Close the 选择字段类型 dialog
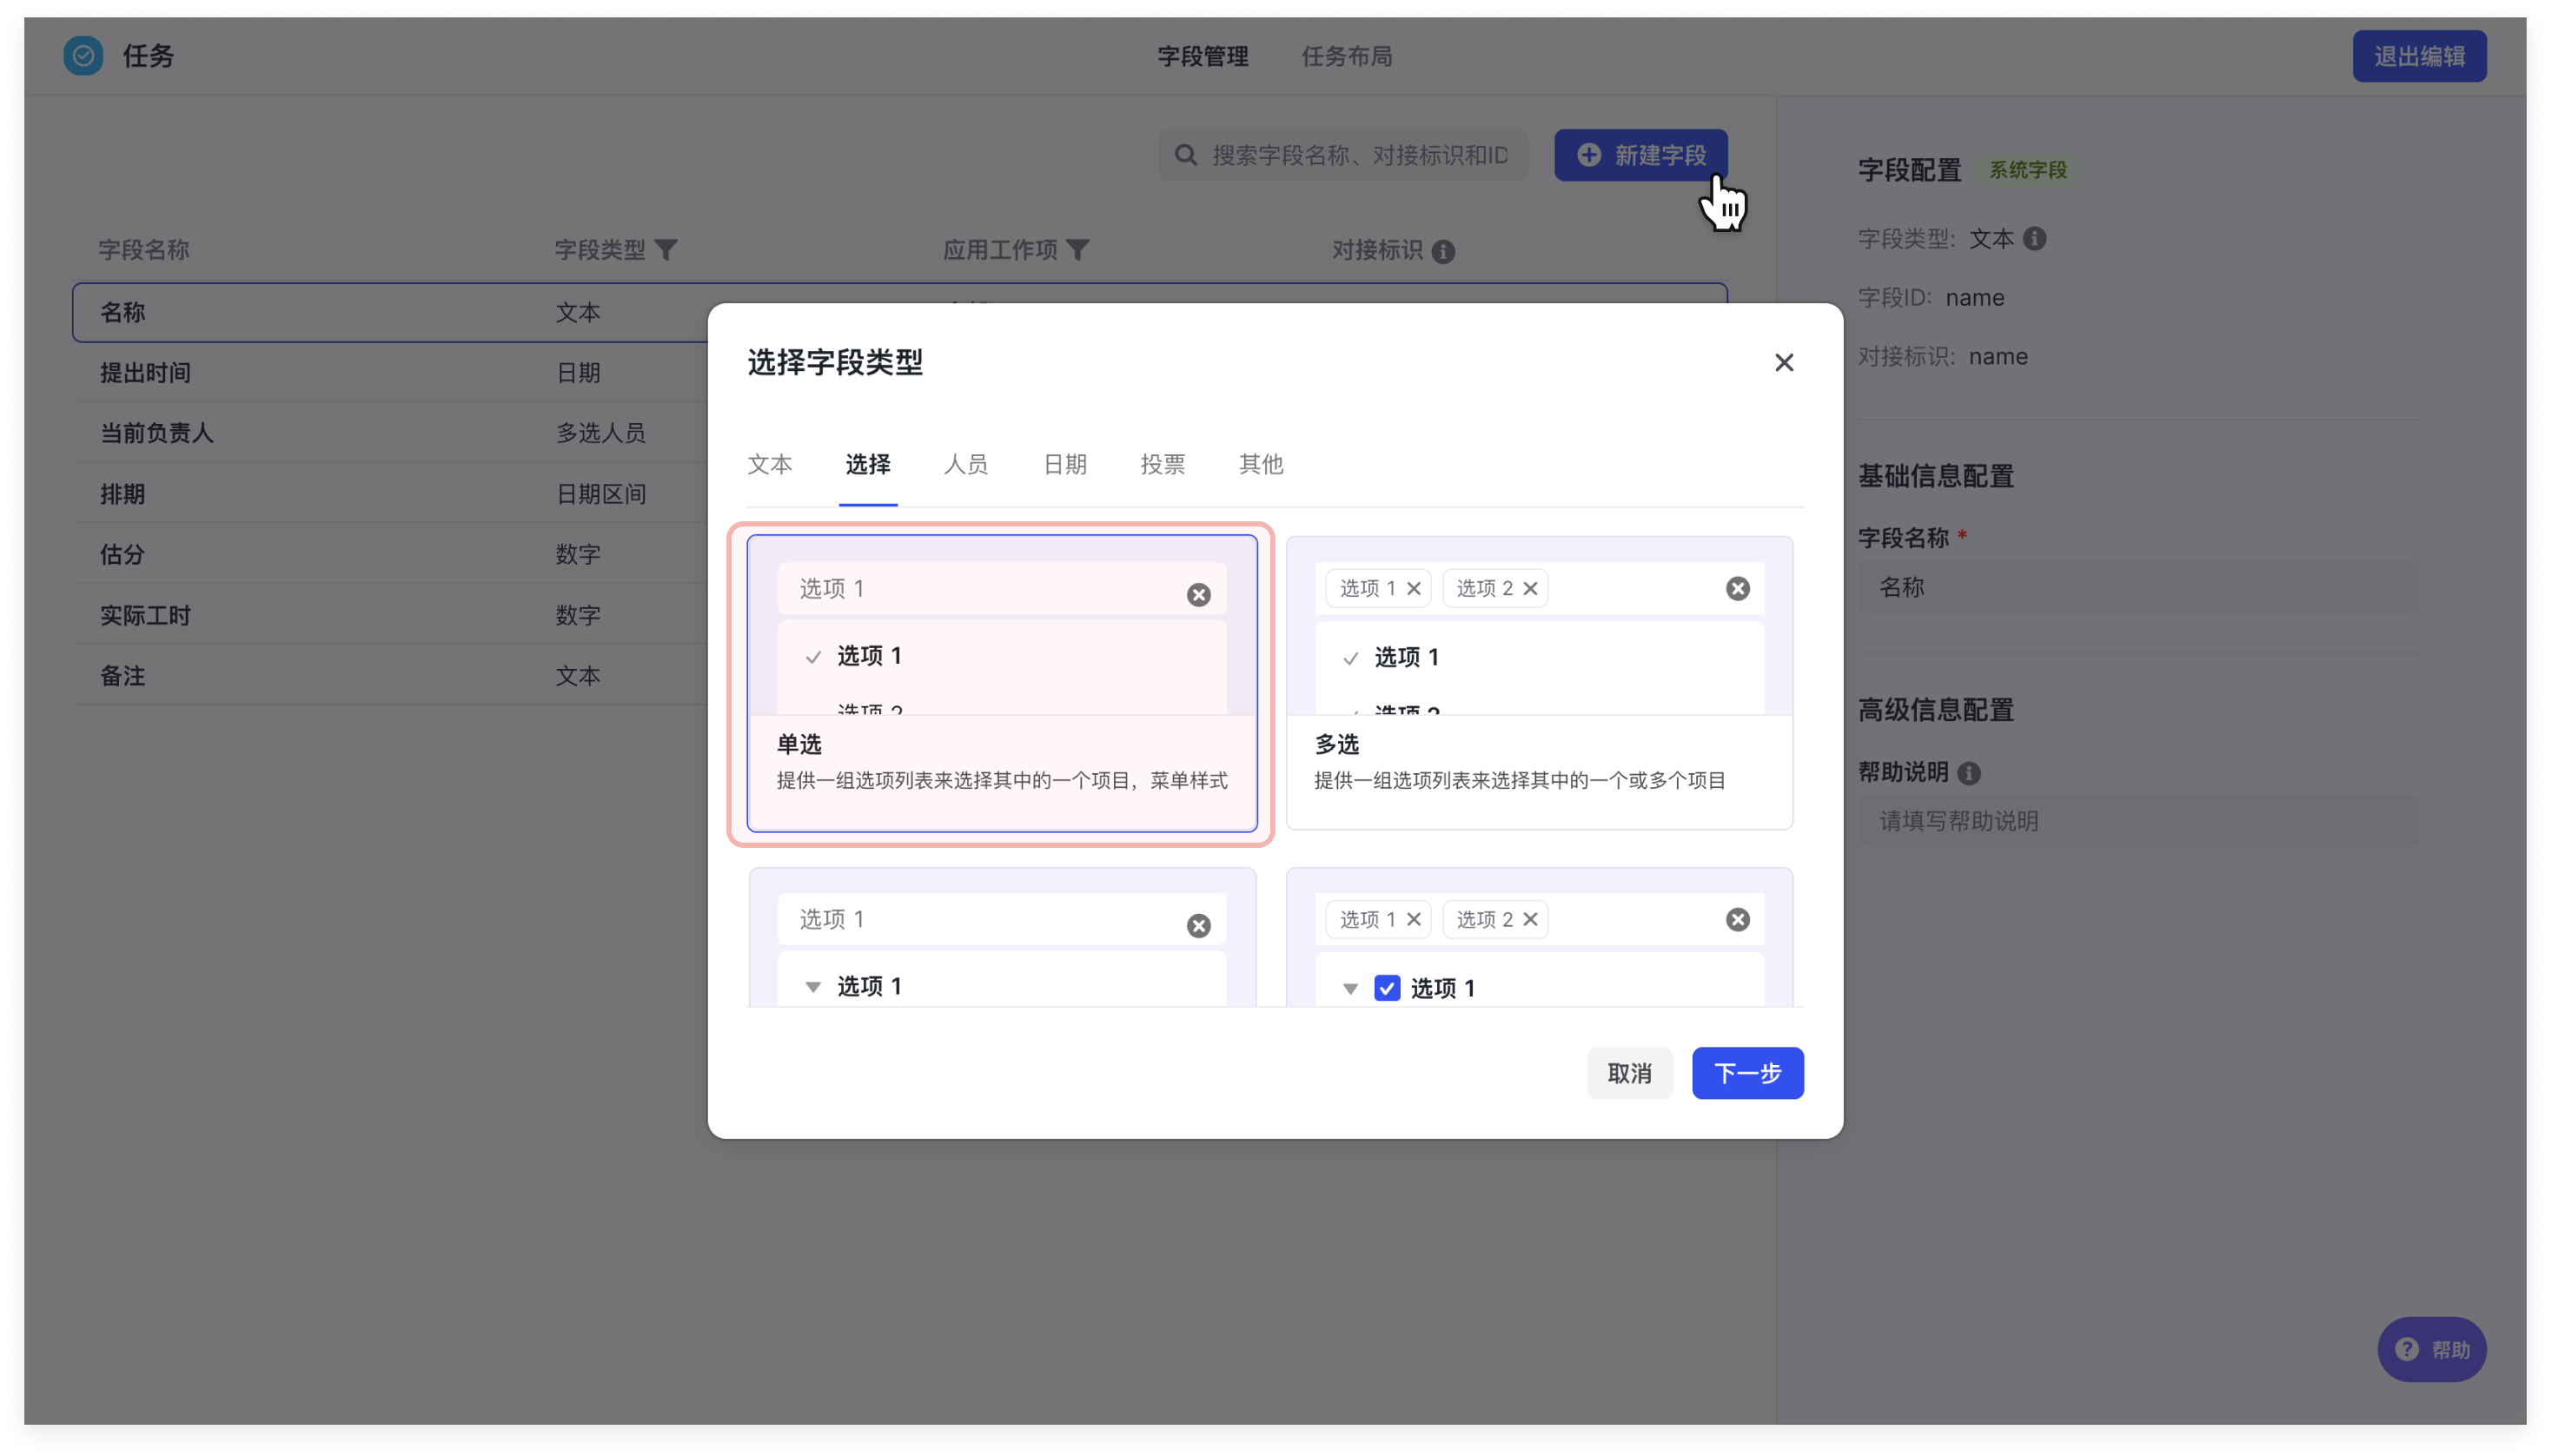 click(x=1783, y=363)
